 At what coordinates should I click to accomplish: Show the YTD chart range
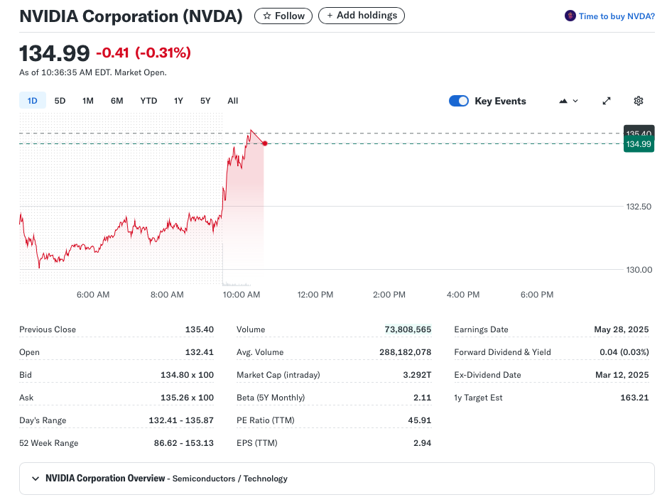click(x=148, y=101)
